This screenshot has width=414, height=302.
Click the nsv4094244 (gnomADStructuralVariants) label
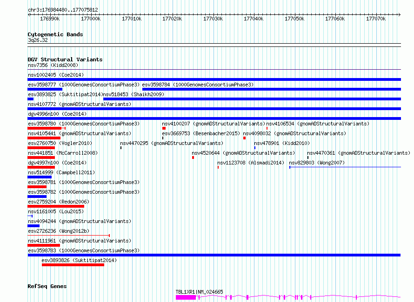[80, 221]
